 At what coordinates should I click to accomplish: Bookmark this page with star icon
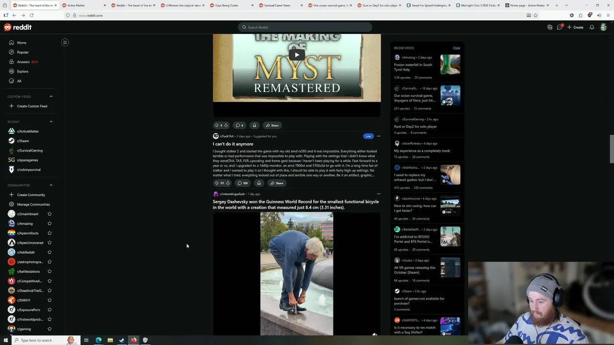pyautogui.click(x=535, y=15)
